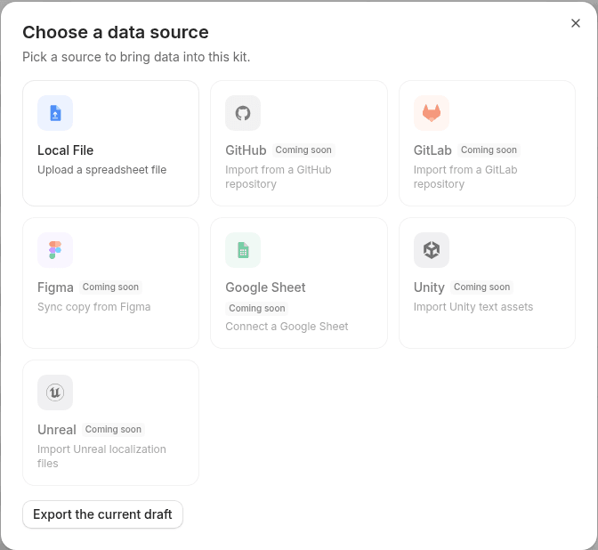
Task: Click the Unity card title
Action: (429, 287)
